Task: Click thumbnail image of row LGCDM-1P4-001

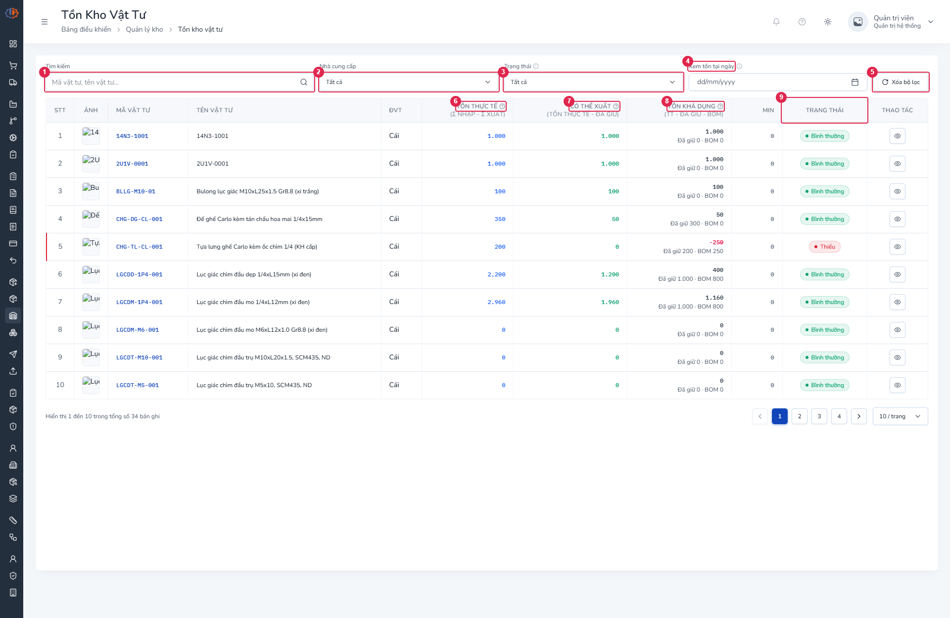Action: click(91, 302)
